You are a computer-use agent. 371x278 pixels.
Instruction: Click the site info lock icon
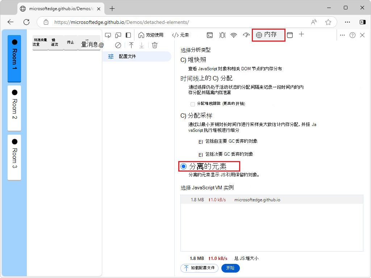(46, 22)
